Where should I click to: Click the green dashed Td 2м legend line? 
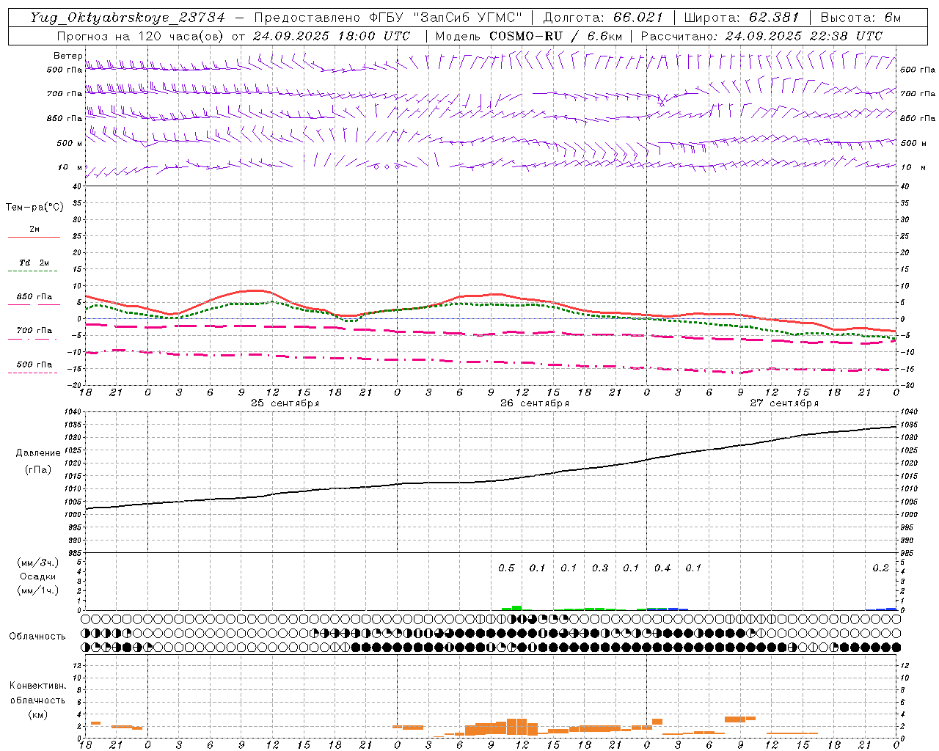pos(33,271)
